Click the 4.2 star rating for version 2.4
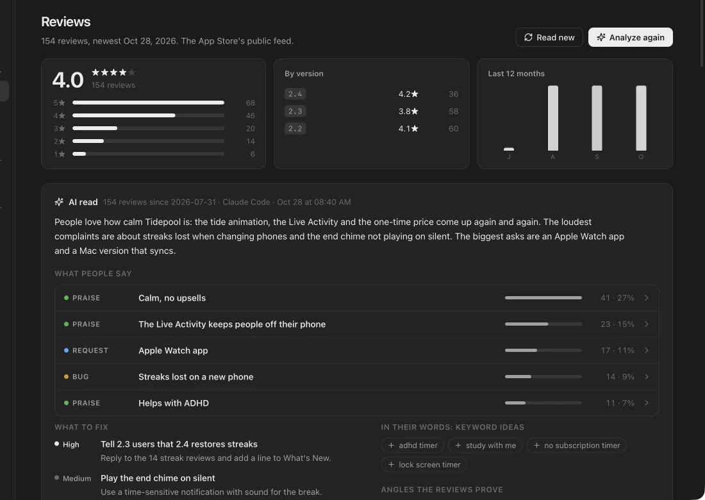Screen dimensions: 705x500 point(408,94)
